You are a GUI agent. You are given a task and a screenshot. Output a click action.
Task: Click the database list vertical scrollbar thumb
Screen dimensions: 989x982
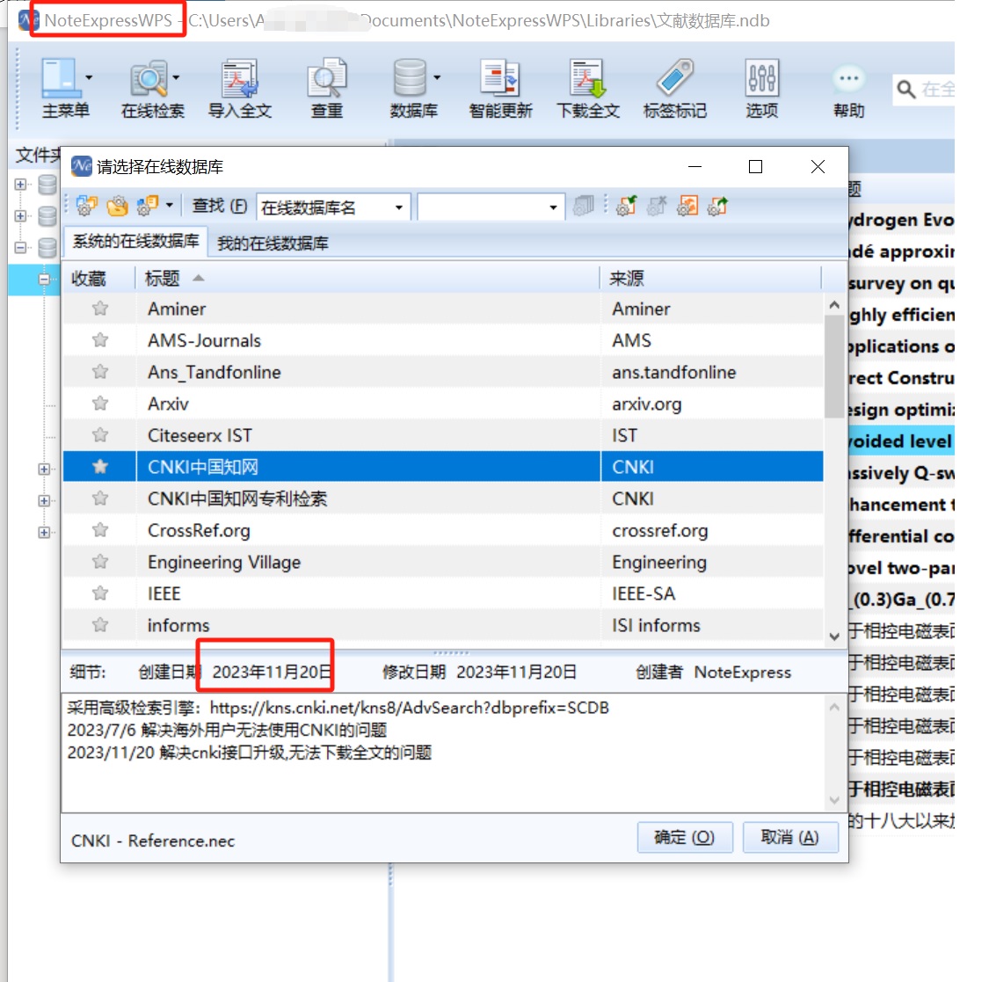834,367
